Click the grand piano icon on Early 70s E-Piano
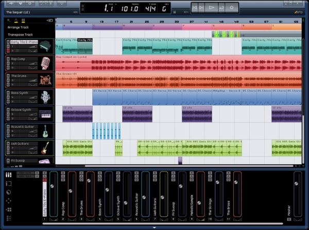The width and height of the screenshot is (309, 230). (45, 46)
